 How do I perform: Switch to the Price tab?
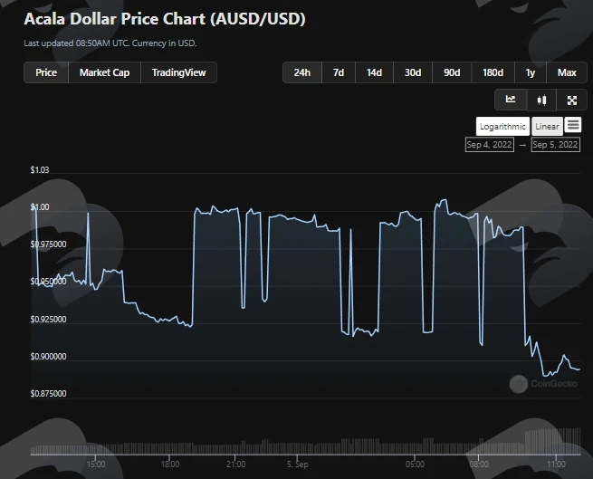point(46,72)
